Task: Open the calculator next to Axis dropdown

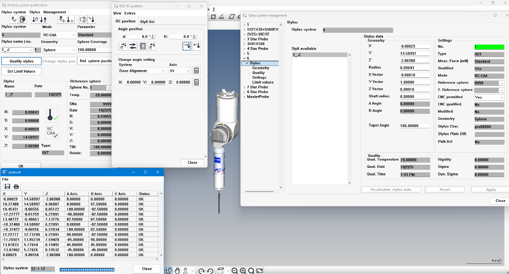Action: coord(196,71)
